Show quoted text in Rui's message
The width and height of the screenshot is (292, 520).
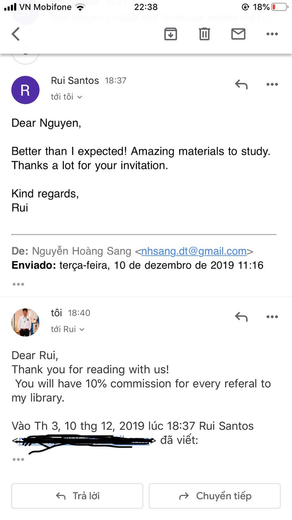(x=18, y=284)
